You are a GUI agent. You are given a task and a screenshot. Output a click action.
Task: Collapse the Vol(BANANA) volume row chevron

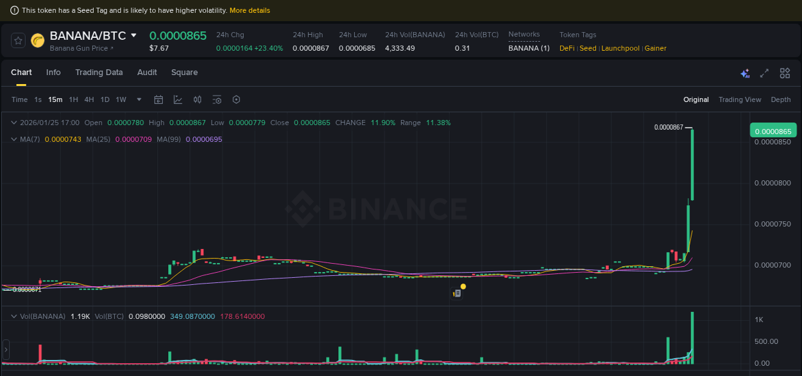coord(13,316)
